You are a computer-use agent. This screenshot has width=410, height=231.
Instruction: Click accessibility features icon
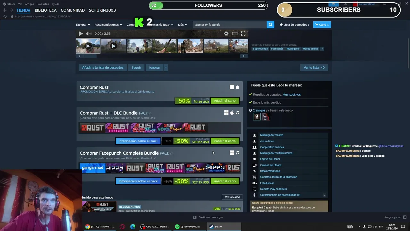(255, 195)
